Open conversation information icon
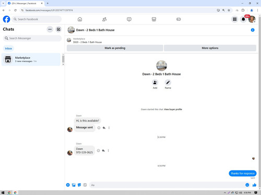 click(253, 30)
